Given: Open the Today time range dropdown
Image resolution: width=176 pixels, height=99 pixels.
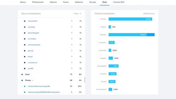Looking at the screenshot, I should pos(77,13).
